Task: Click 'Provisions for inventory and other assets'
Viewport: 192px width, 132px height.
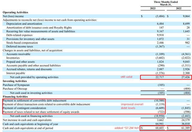Action: coord(30,39)
